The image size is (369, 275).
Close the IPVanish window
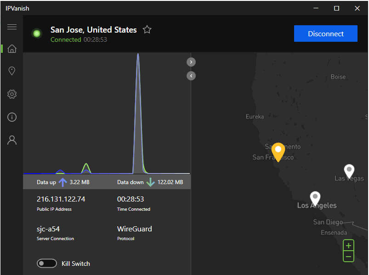[357, 8]
